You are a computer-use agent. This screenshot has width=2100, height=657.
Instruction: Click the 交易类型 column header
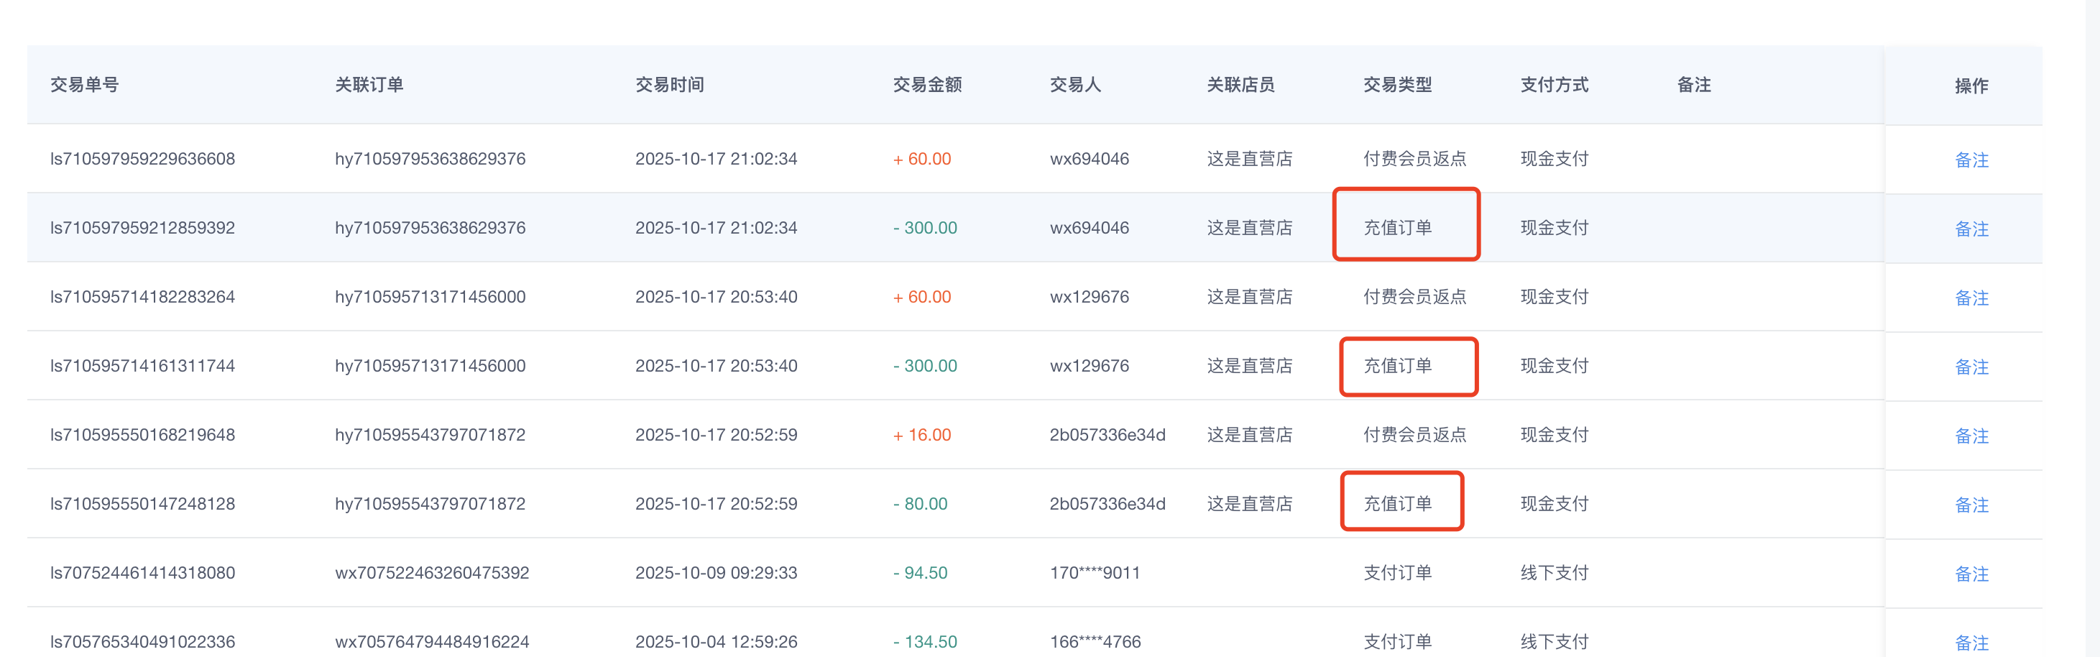[x=1397, y=85]
